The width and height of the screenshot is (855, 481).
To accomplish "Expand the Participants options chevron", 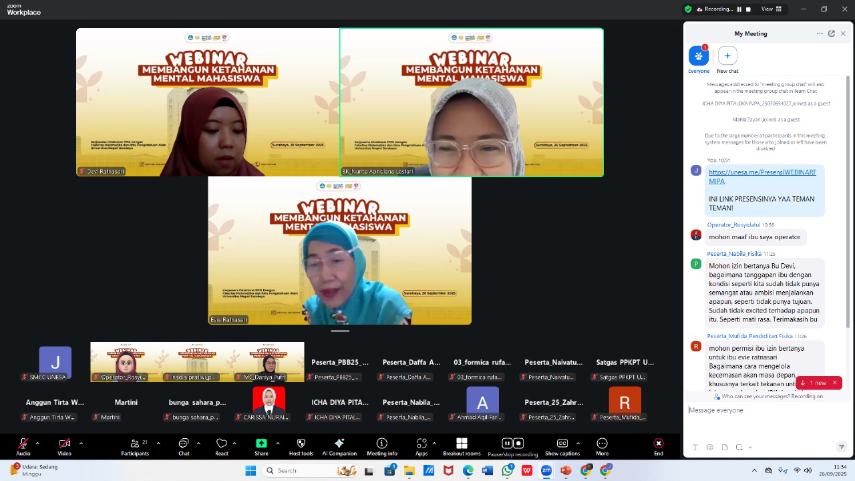I will click(158, 443).
